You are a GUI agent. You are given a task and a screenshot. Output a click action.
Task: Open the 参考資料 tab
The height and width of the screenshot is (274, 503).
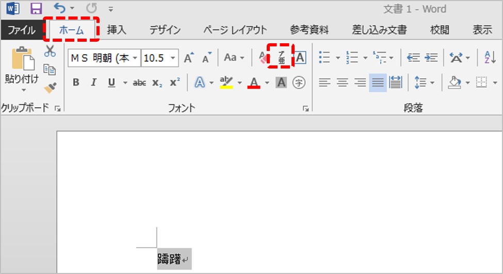tap(309, 30)
